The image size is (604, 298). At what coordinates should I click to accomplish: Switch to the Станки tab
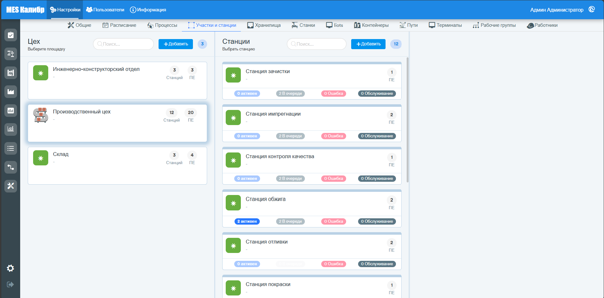click(303, 25)
